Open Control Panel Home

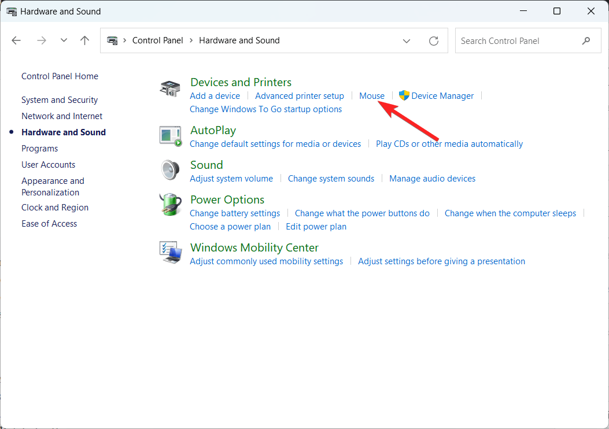click(x=60, y=76)
